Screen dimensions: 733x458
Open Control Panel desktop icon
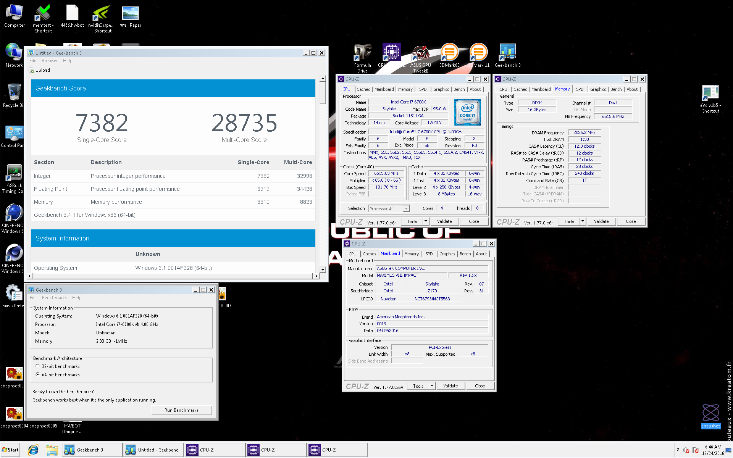pos(12,136)
